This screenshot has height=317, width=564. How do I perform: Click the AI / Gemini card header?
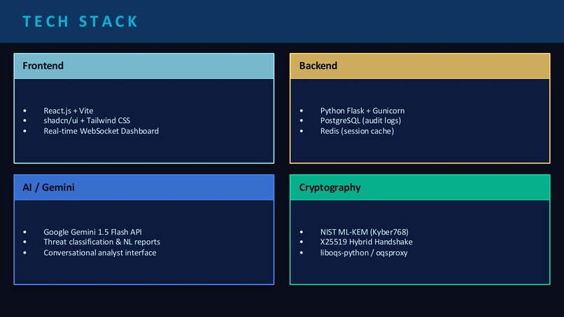tap(144, 187)
